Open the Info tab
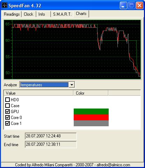The height and width of the screenshot is (168, 145). coord(43,14)
